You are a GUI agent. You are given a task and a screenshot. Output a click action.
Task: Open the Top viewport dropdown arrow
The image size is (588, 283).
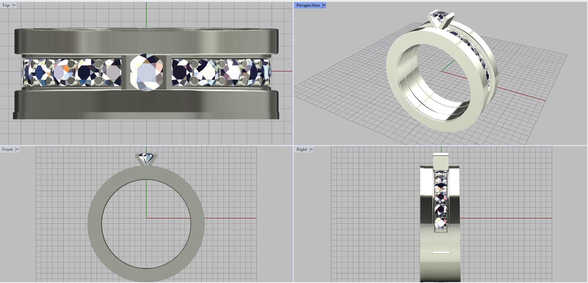pos(14,5)
